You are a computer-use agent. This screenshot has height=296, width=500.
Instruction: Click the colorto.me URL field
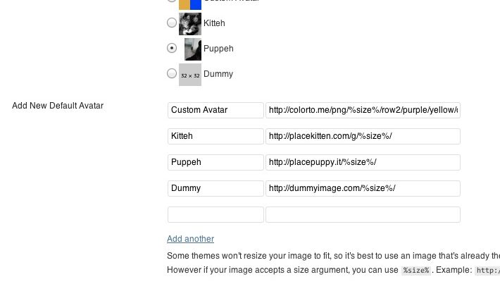(363, 110)
